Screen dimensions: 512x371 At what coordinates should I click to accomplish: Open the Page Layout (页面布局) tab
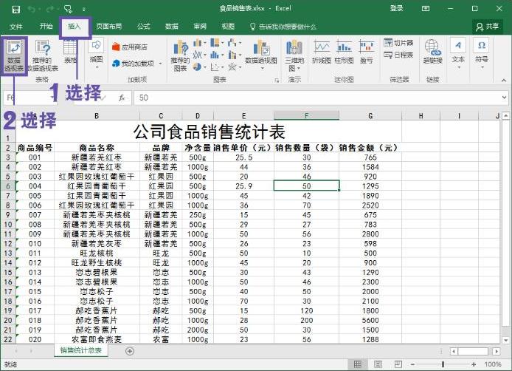(x=108, y=26)
